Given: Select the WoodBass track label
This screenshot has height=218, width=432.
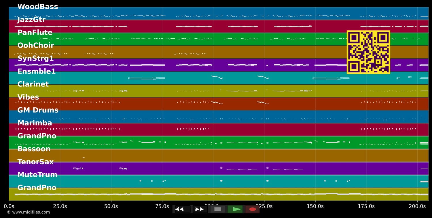Looking at the screenshot, I should (x=38, y=6).
